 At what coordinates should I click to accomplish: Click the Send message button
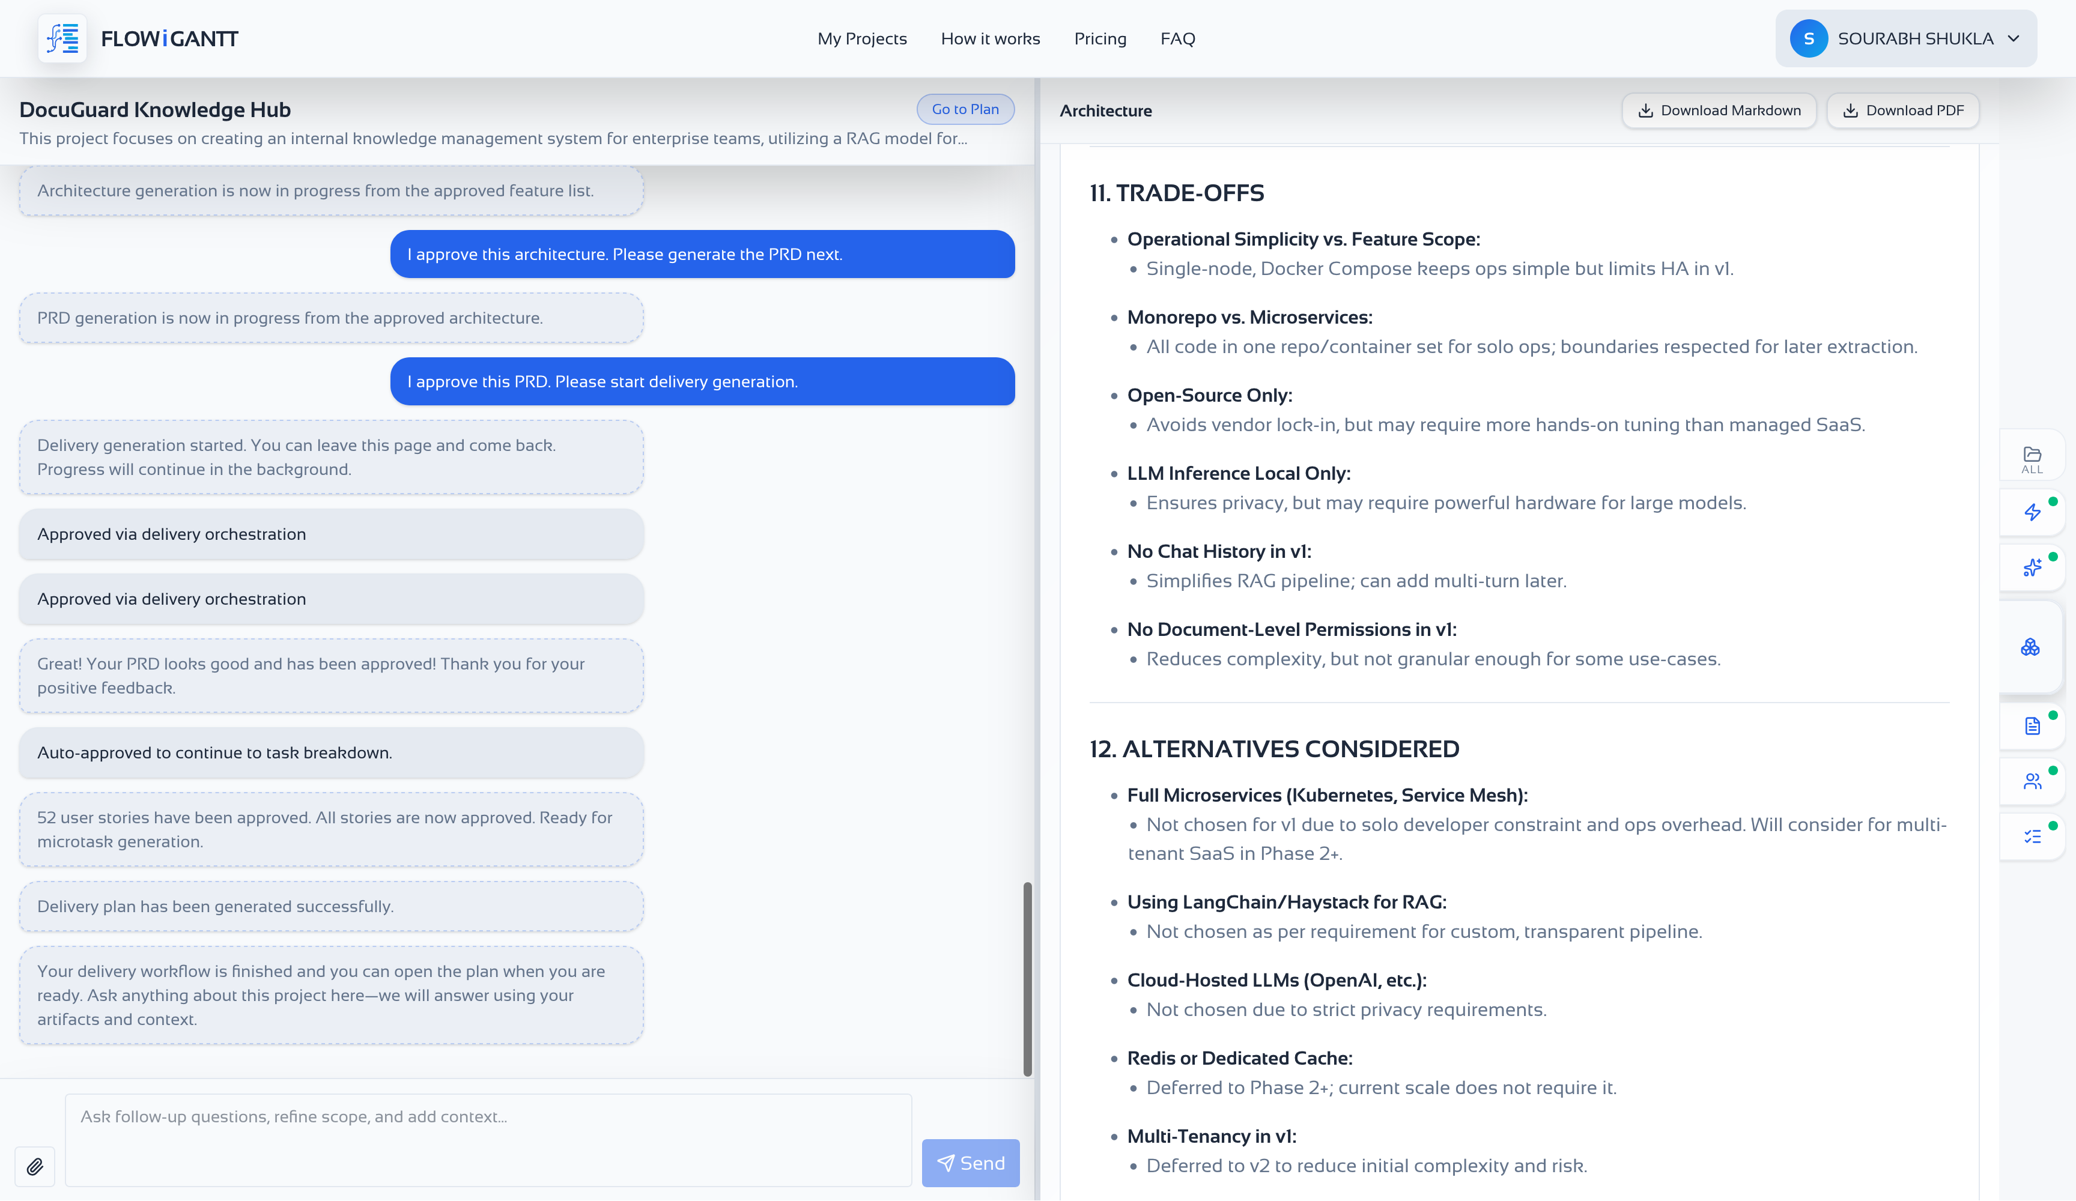971,1163
